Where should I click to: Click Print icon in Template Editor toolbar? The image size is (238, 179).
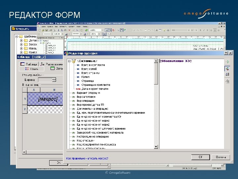coord(51,30)
